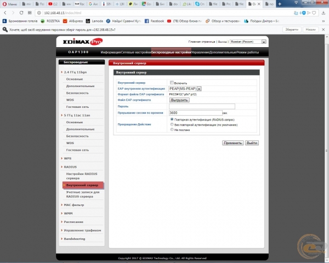Select 'Не послано' radio option

coord(172,130)
